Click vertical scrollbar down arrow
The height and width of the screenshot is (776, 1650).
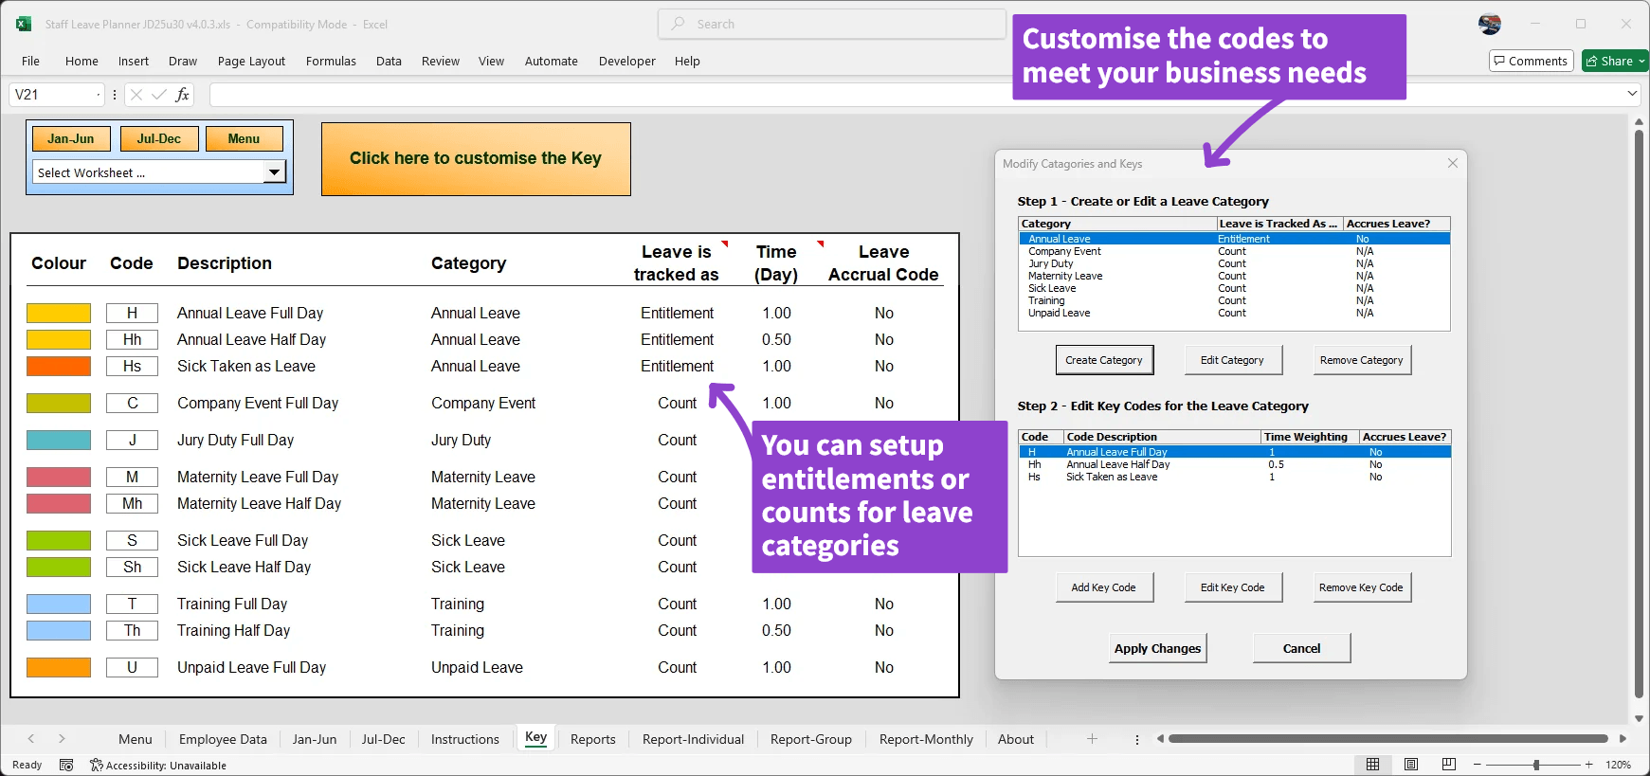point(1639,718)
